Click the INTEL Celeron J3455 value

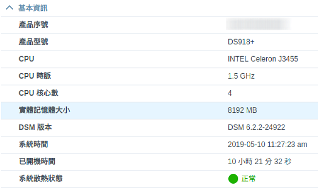pyautogui.click(x=263, y=59)
